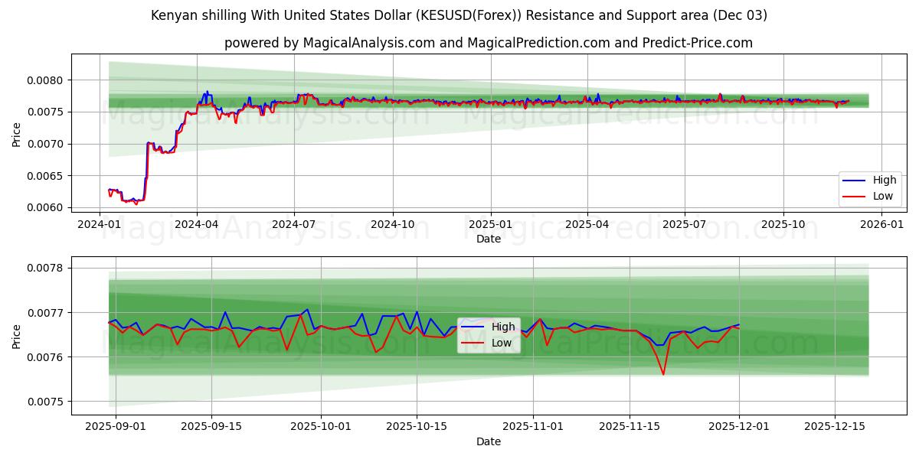Select the blue High line icon in top legend

tap(855, 181)
